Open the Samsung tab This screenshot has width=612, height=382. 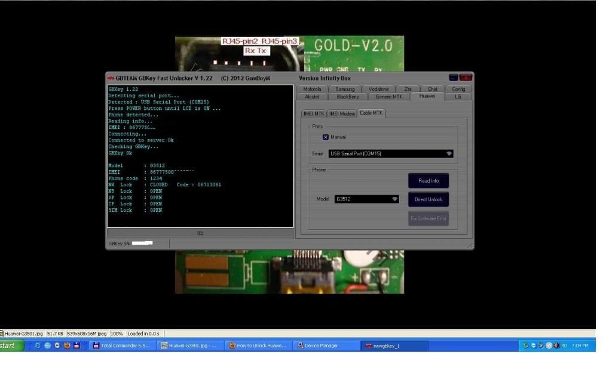pyautogui.click(x=345, y=89)
